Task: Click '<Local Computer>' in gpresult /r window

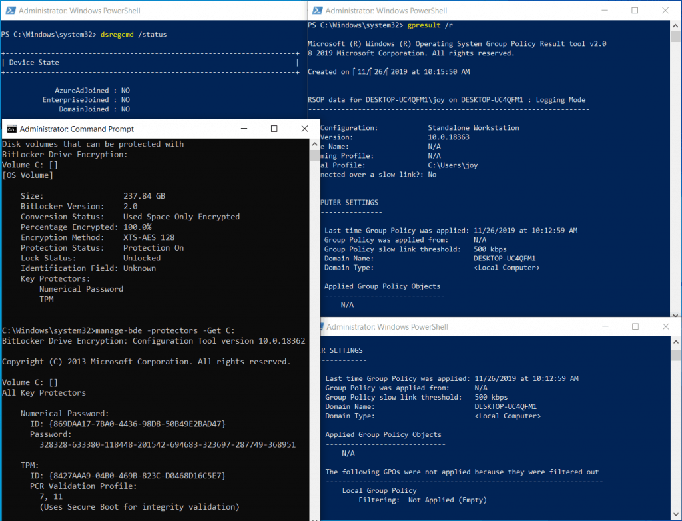Action: [x=507, y=268]
